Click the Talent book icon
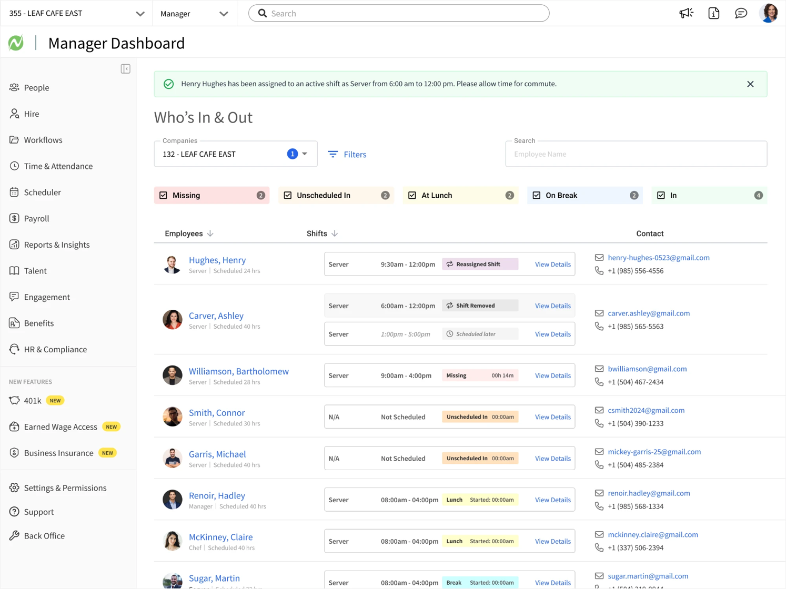This screenshot has height=589, width=786. pyautogui.click(x=14, y=271)
